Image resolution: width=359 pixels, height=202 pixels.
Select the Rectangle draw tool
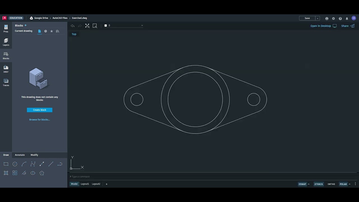(6, 164)
